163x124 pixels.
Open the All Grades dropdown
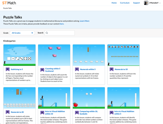22,33
